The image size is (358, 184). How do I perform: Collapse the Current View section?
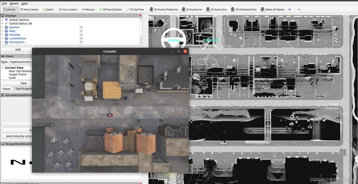(x=3, y=68)
